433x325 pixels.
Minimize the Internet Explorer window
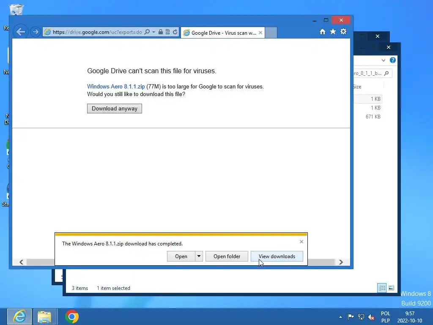click(315, 21)
